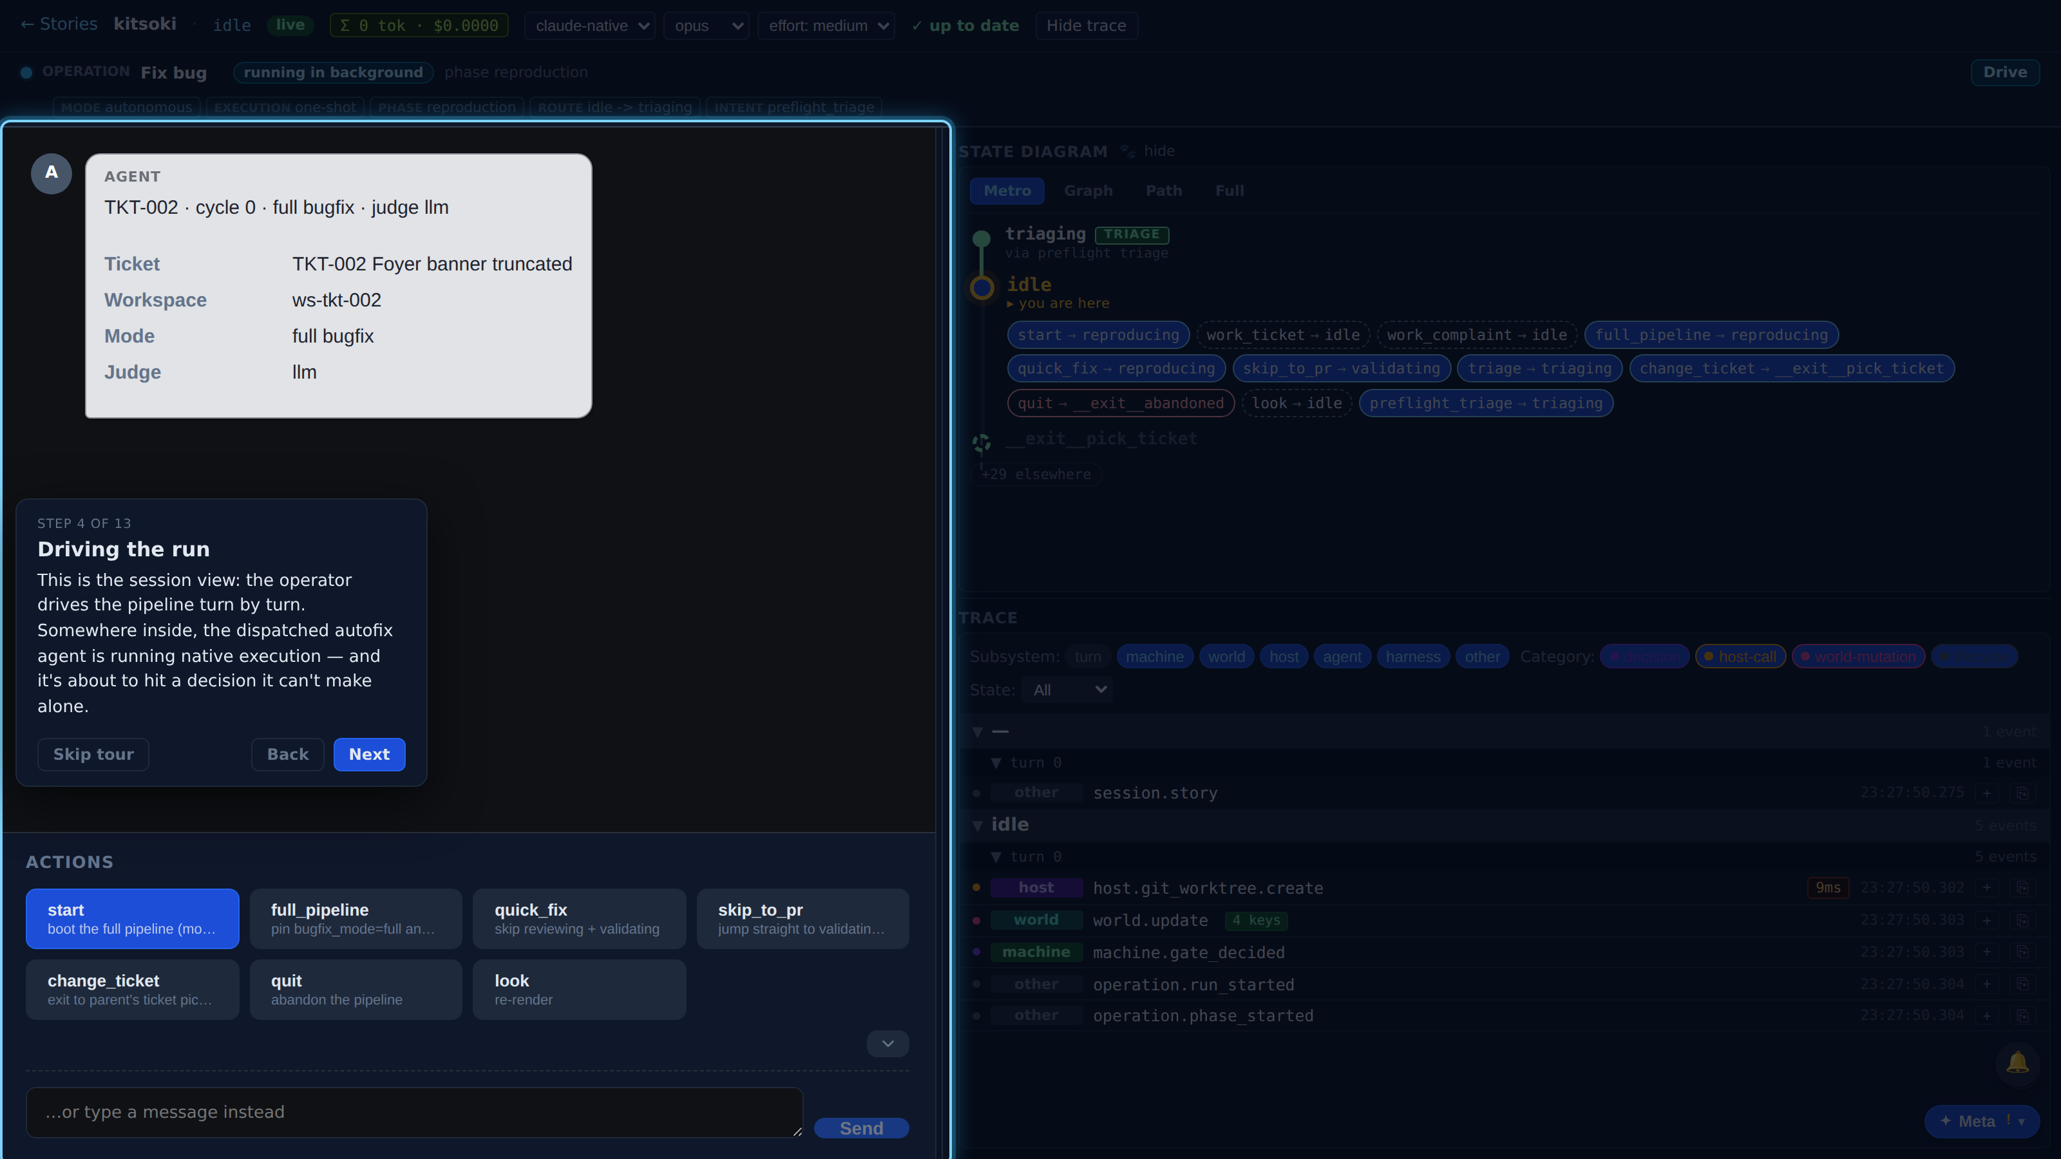Collapse the idle trace group
Viewport: 2061px width, 1159px height.
coord(978,825)
